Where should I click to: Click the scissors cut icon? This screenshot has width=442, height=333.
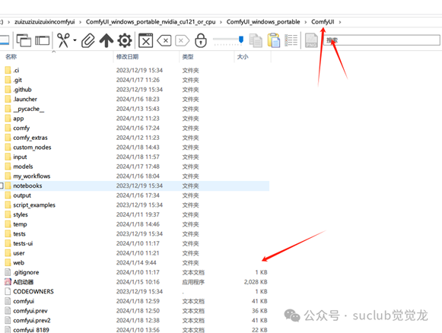point(63,40)
